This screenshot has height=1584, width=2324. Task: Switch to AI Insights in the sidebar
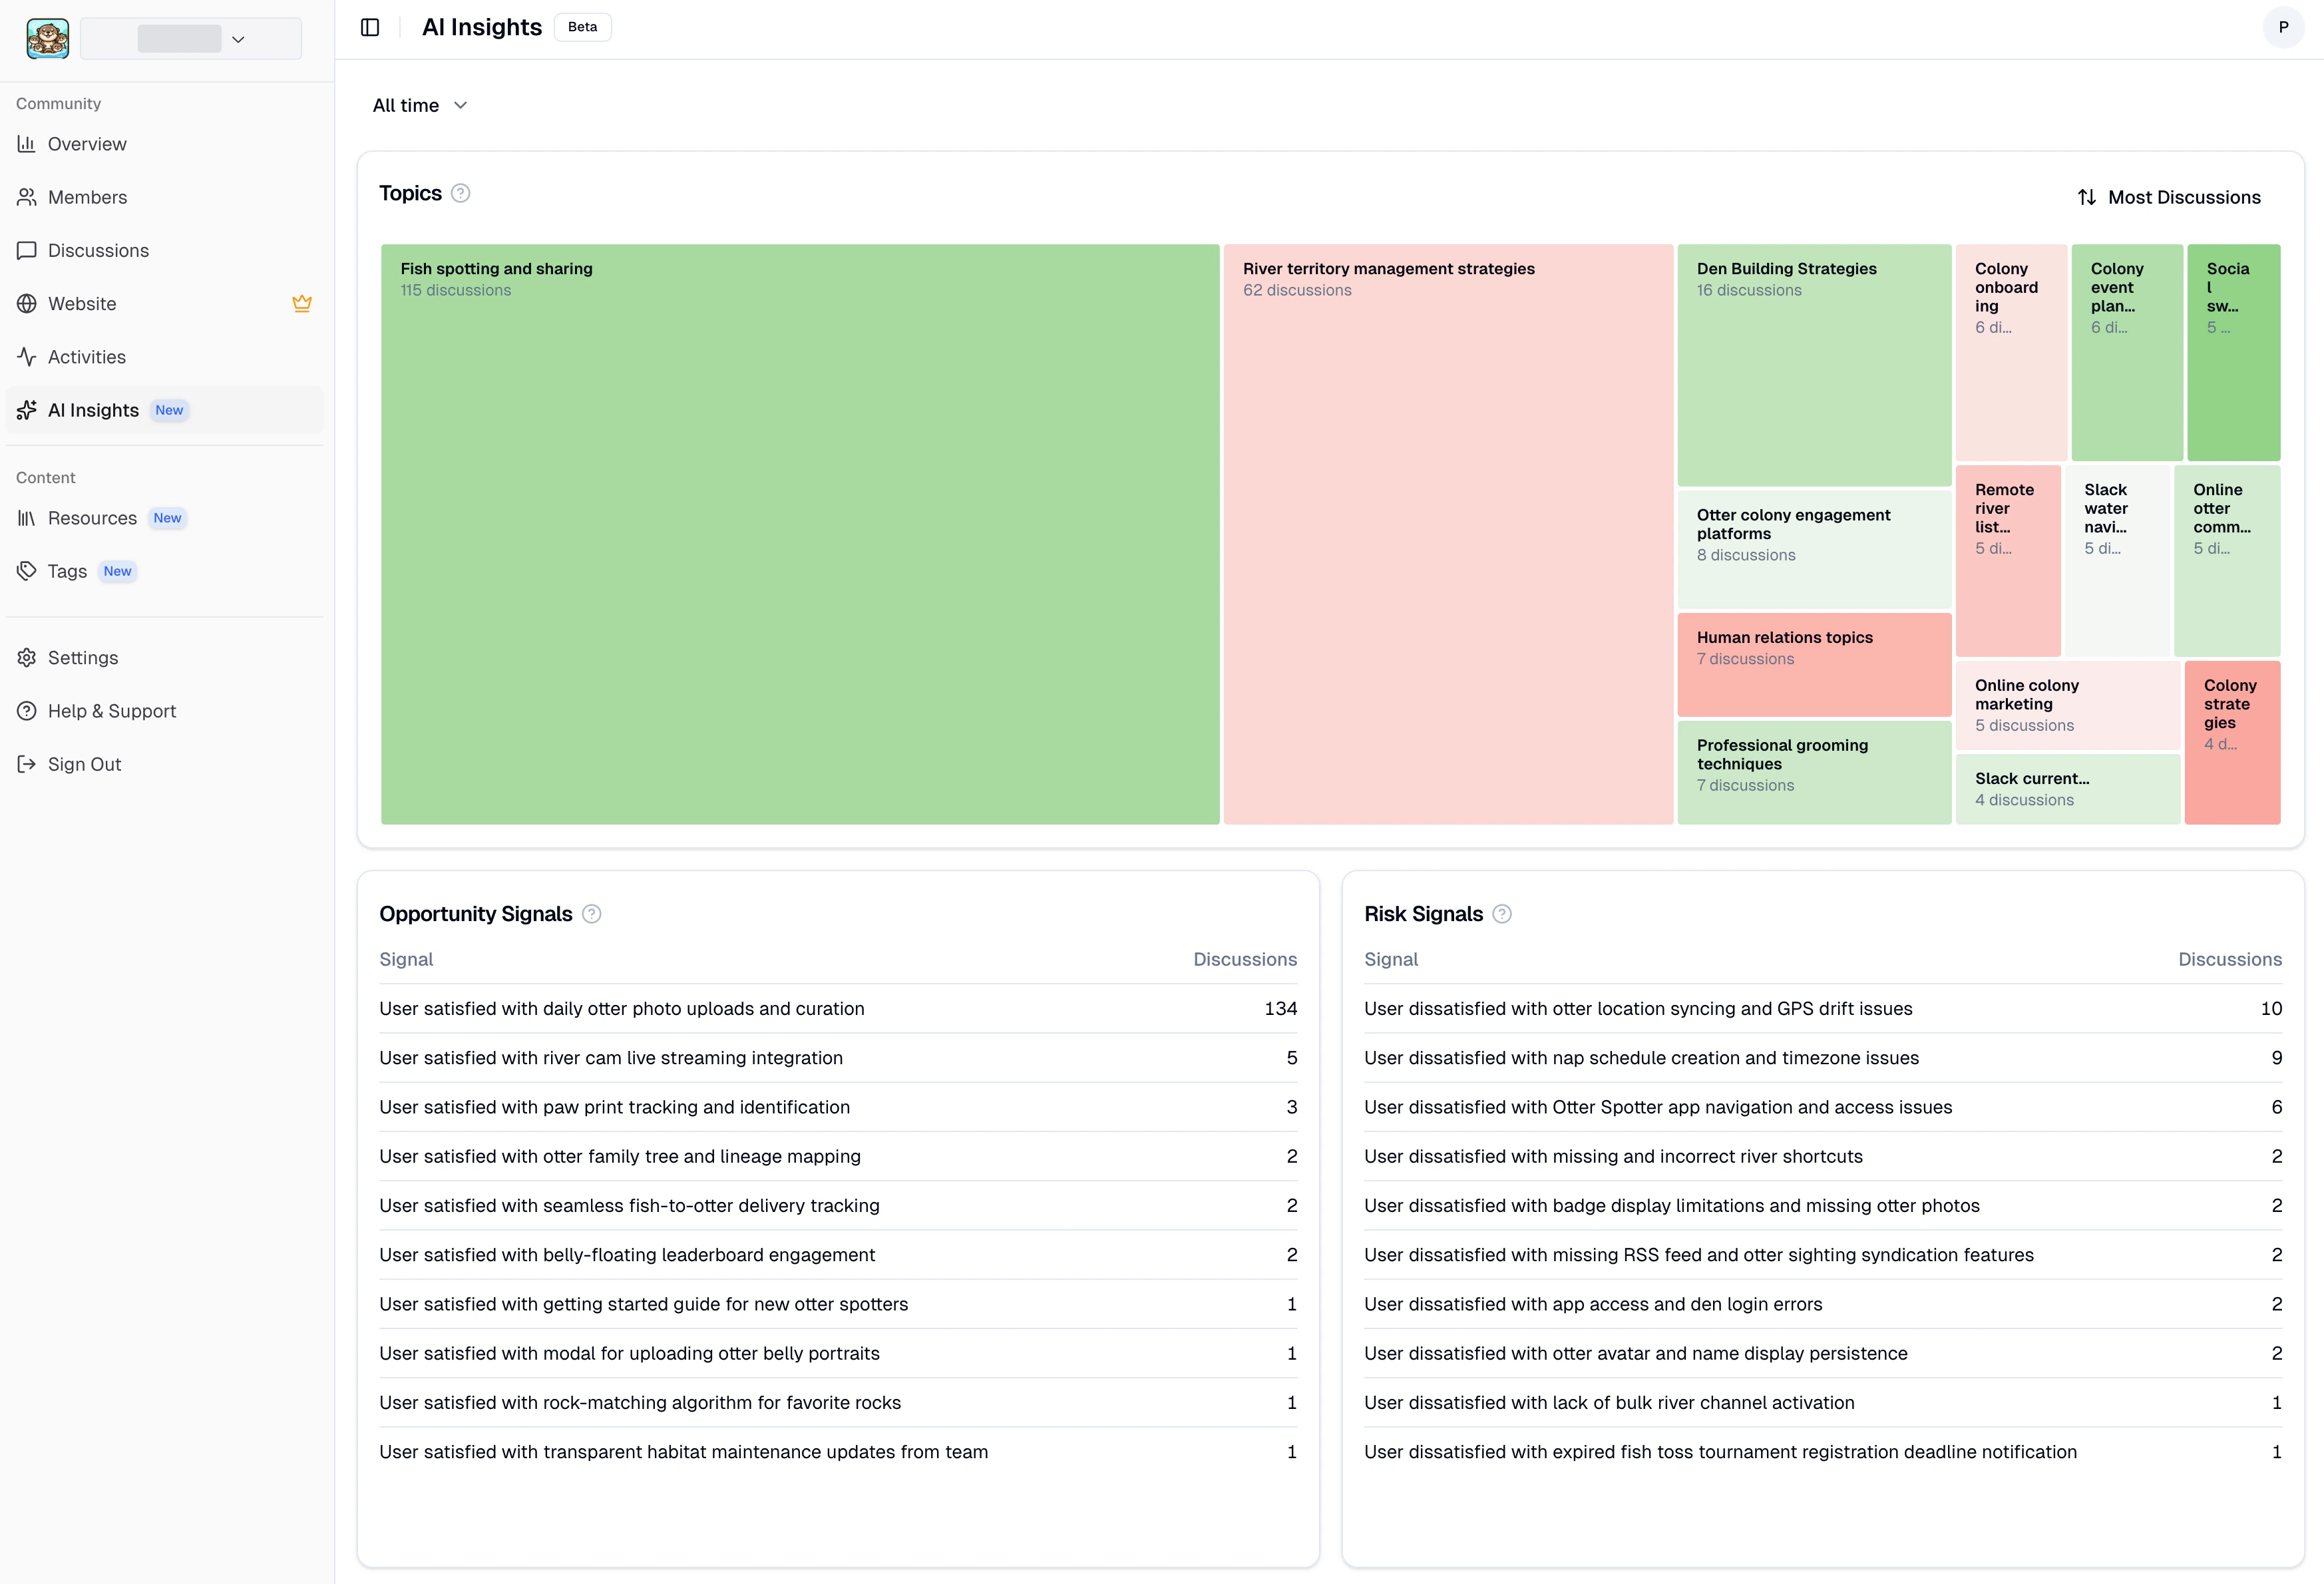[x=93, y=410]
